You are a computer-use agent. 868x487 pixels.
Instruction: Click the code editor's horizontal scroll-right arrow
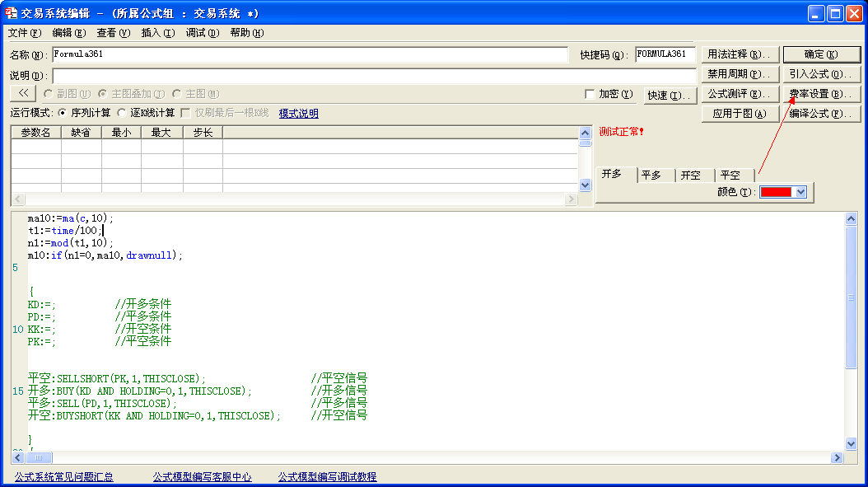[x=837, y=457]
